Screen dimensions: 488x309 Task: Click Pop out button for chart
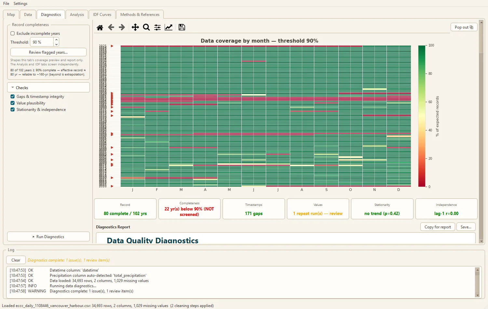(464, 27)
